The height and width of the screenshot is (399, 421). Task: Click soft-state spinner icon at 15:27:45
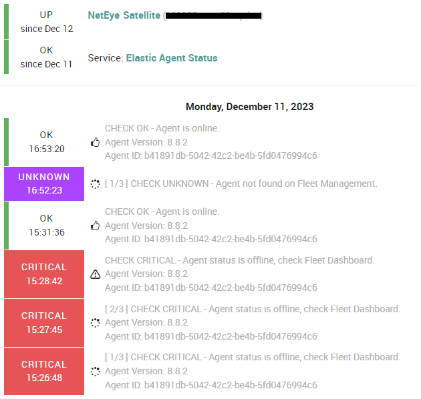pyautogui.click(x=95, y=323)
